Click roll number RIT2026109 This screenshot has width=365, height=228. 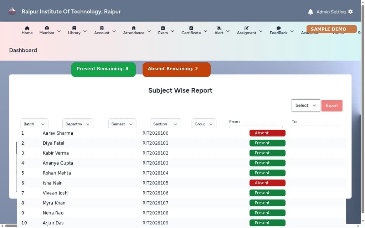[155, 223]
